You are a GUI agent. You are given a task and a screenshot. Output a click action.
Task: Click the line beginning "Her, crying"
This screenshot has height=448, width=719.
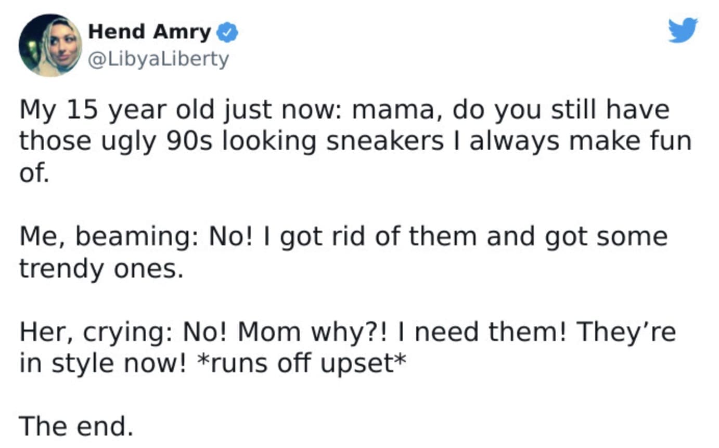click(x=348, y=332)
